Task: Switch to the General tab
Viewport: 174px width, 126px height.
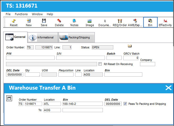Action: [x=15, y=37]
